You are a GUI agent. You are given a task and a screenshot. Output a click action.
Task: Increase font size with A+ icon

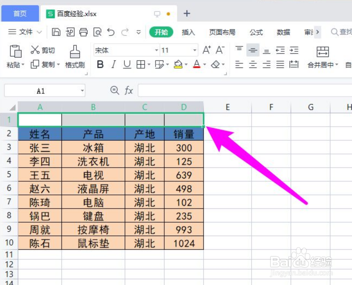(207, 50)
